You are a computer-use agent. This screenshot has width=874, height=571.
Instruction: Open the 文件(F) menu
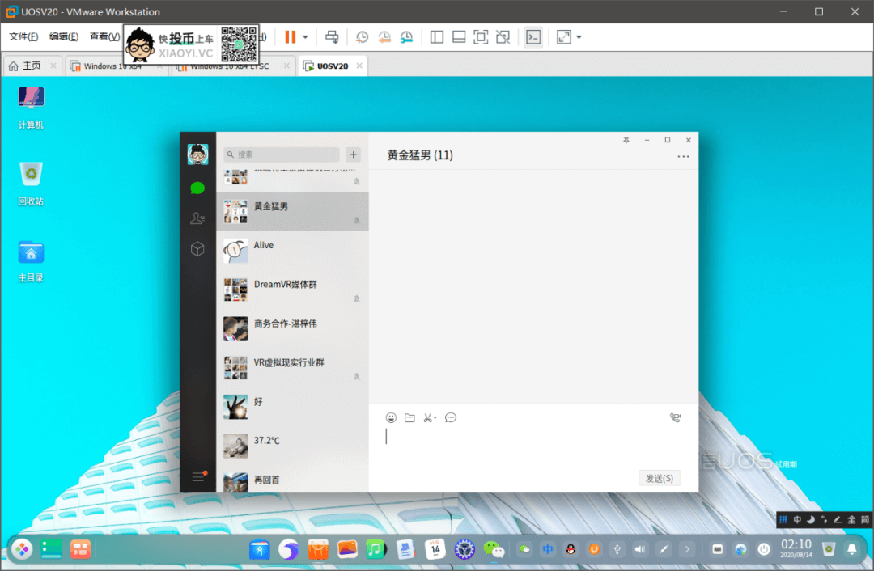pos(23,36)
